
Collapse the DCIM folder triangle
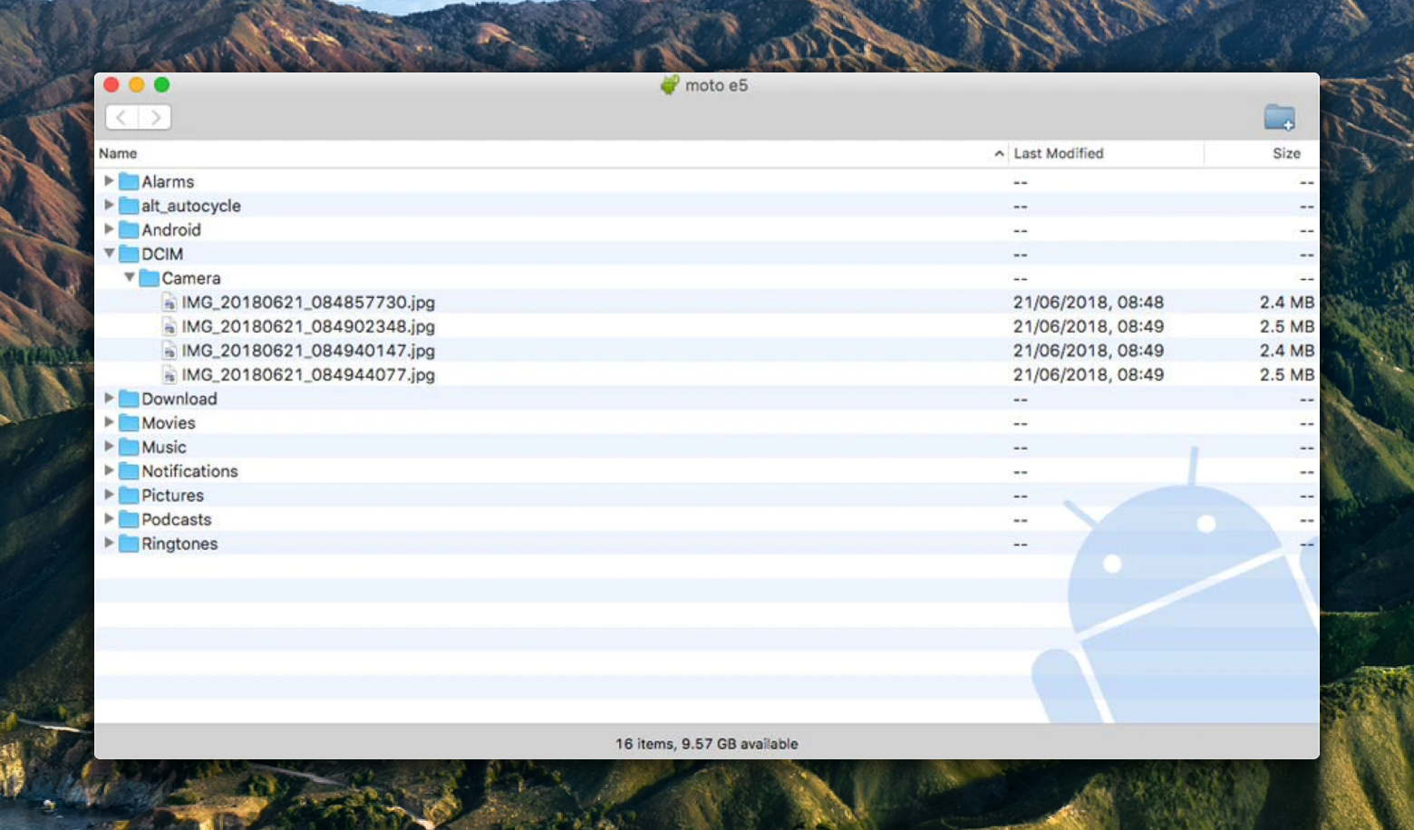click(x=109, y=254)
